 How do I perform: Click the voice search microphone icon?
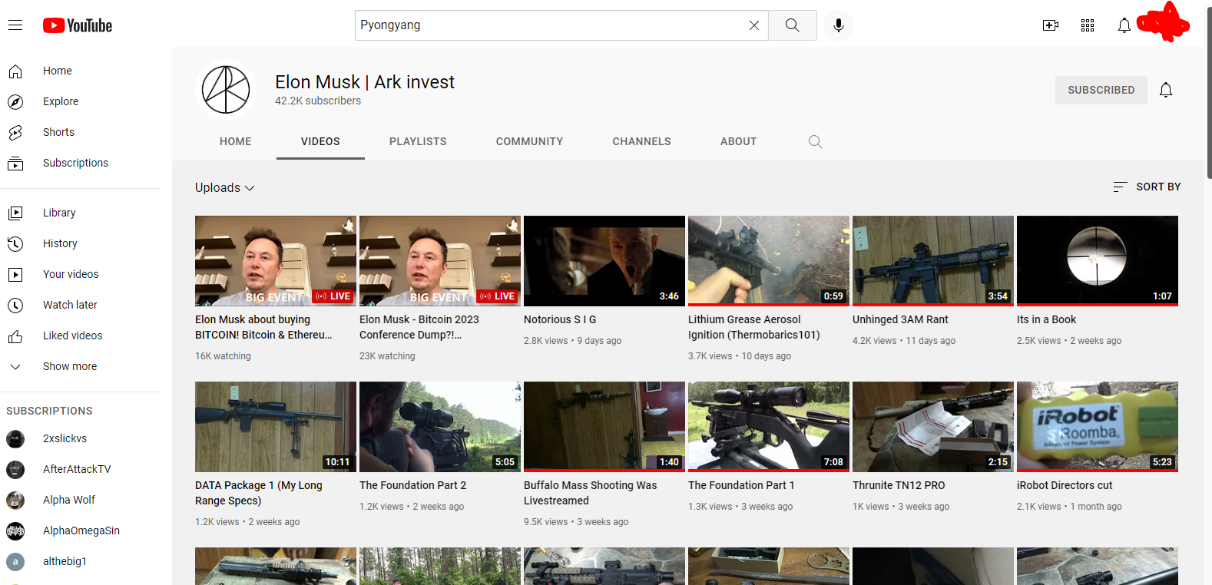(839, 25)
